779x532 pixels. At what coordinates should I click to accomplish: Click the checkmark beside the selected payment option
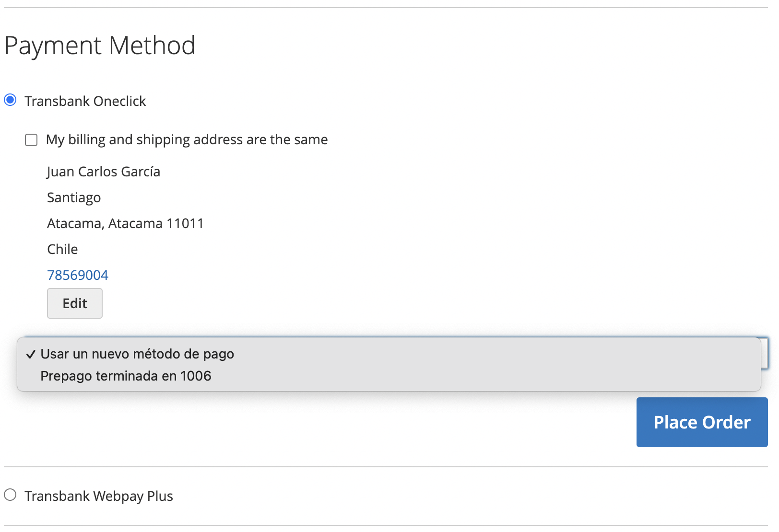point(31,354)
